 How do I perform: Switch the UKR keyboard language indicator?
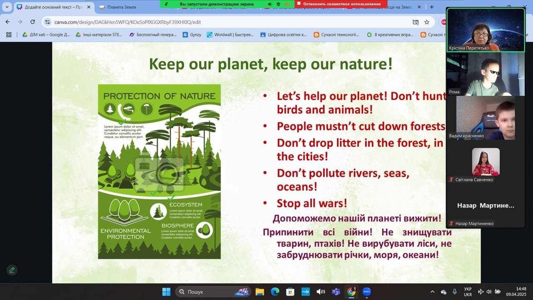point(468,292)
